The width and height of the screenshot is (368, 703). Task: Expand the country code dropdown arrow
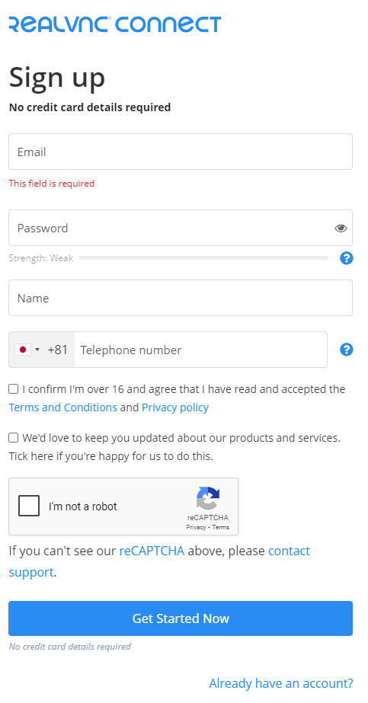(x=37, y=350)
